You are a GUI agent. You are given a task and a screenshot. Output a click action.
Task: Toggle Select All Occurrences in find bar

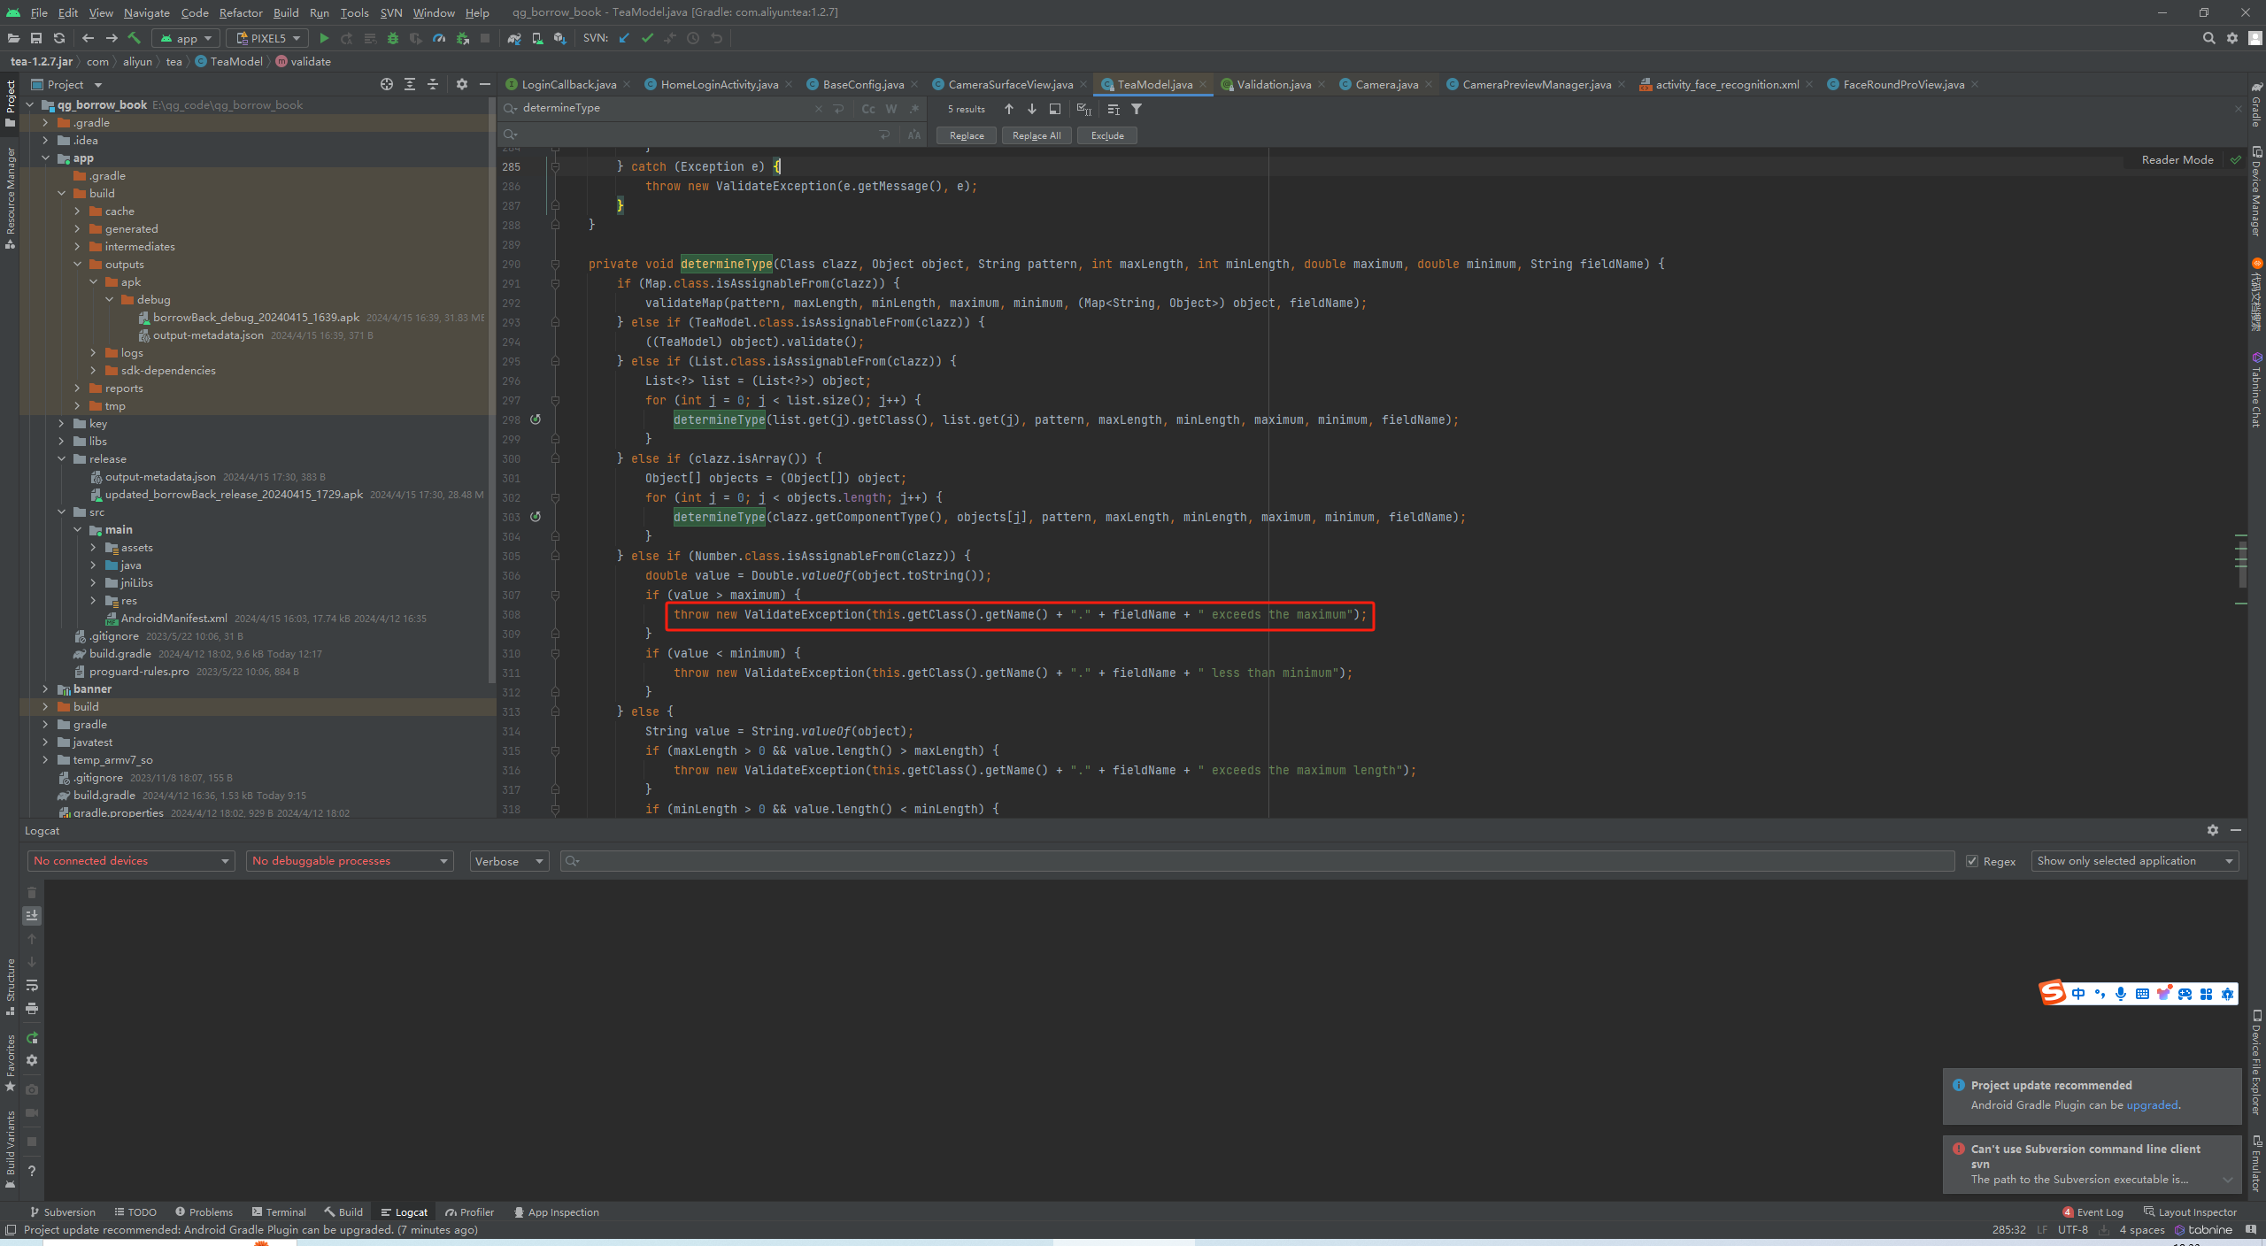tap(1083, 109)
